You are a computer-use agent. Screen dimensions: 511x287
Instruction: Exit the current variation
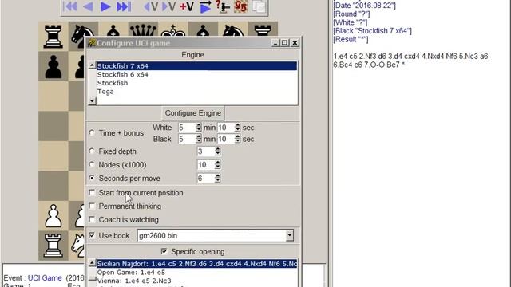pos(151,6)
